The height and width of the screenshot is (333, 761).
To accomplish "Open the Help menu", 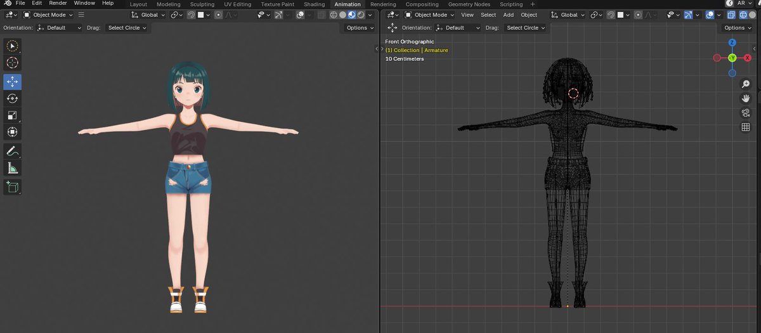I will pos(108,3).
